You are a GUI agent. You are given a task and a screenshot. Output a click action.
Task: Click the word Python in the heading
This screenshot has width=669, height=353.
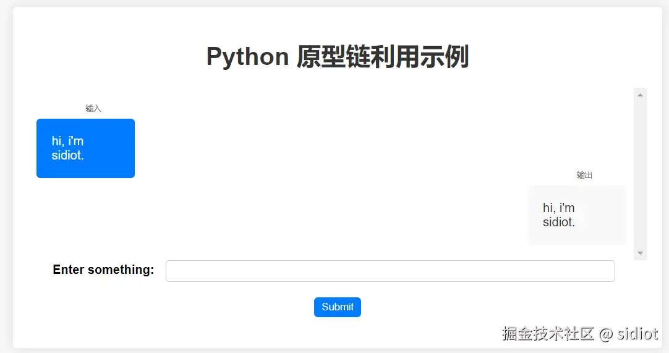point(247,57)
